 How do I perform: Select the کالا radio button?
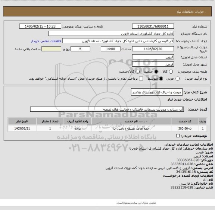click(171, 72)
